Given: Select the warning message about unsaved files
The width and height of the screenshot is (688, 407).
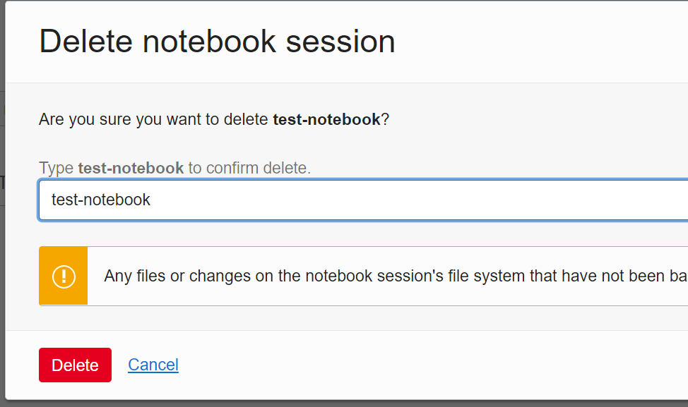Looking at the screenshot, I should [396, 276].
